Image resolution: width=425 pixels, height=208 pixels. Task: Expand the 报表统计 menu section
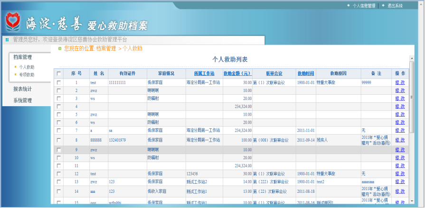23,89
